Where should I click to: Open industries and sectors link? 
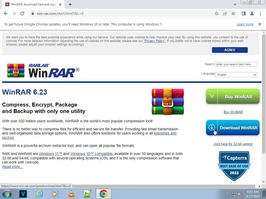pyautogui.click(x=165, y=133)
